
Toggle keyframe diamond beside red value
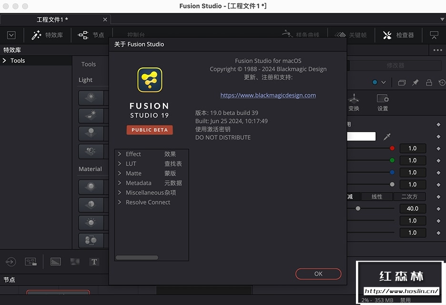[x=438, y=148]
